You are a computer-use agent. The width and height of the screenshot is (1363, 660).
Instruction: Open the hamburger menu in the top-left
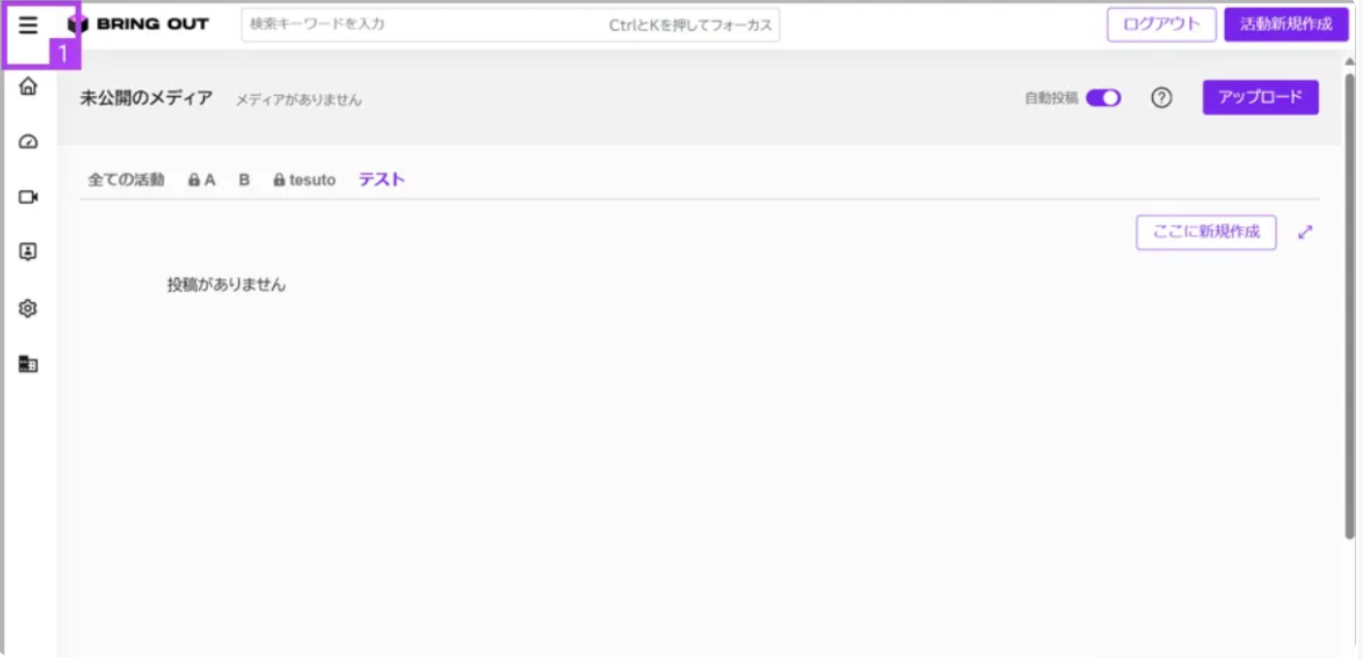[x=28, y=25]
